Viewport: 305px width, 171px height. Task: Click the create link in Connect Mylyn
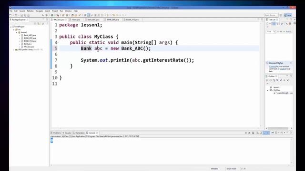tap(282, 69)
